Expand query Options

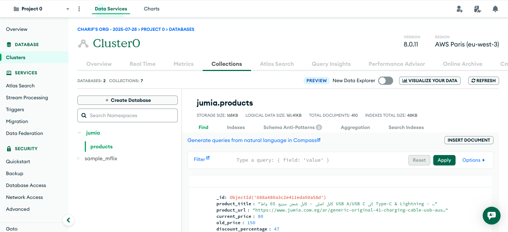pos(473,160)
